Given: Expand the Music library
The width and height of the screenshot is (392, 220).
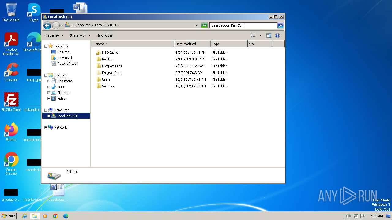Looking at the screenshot, I should [x=49, y=87].
